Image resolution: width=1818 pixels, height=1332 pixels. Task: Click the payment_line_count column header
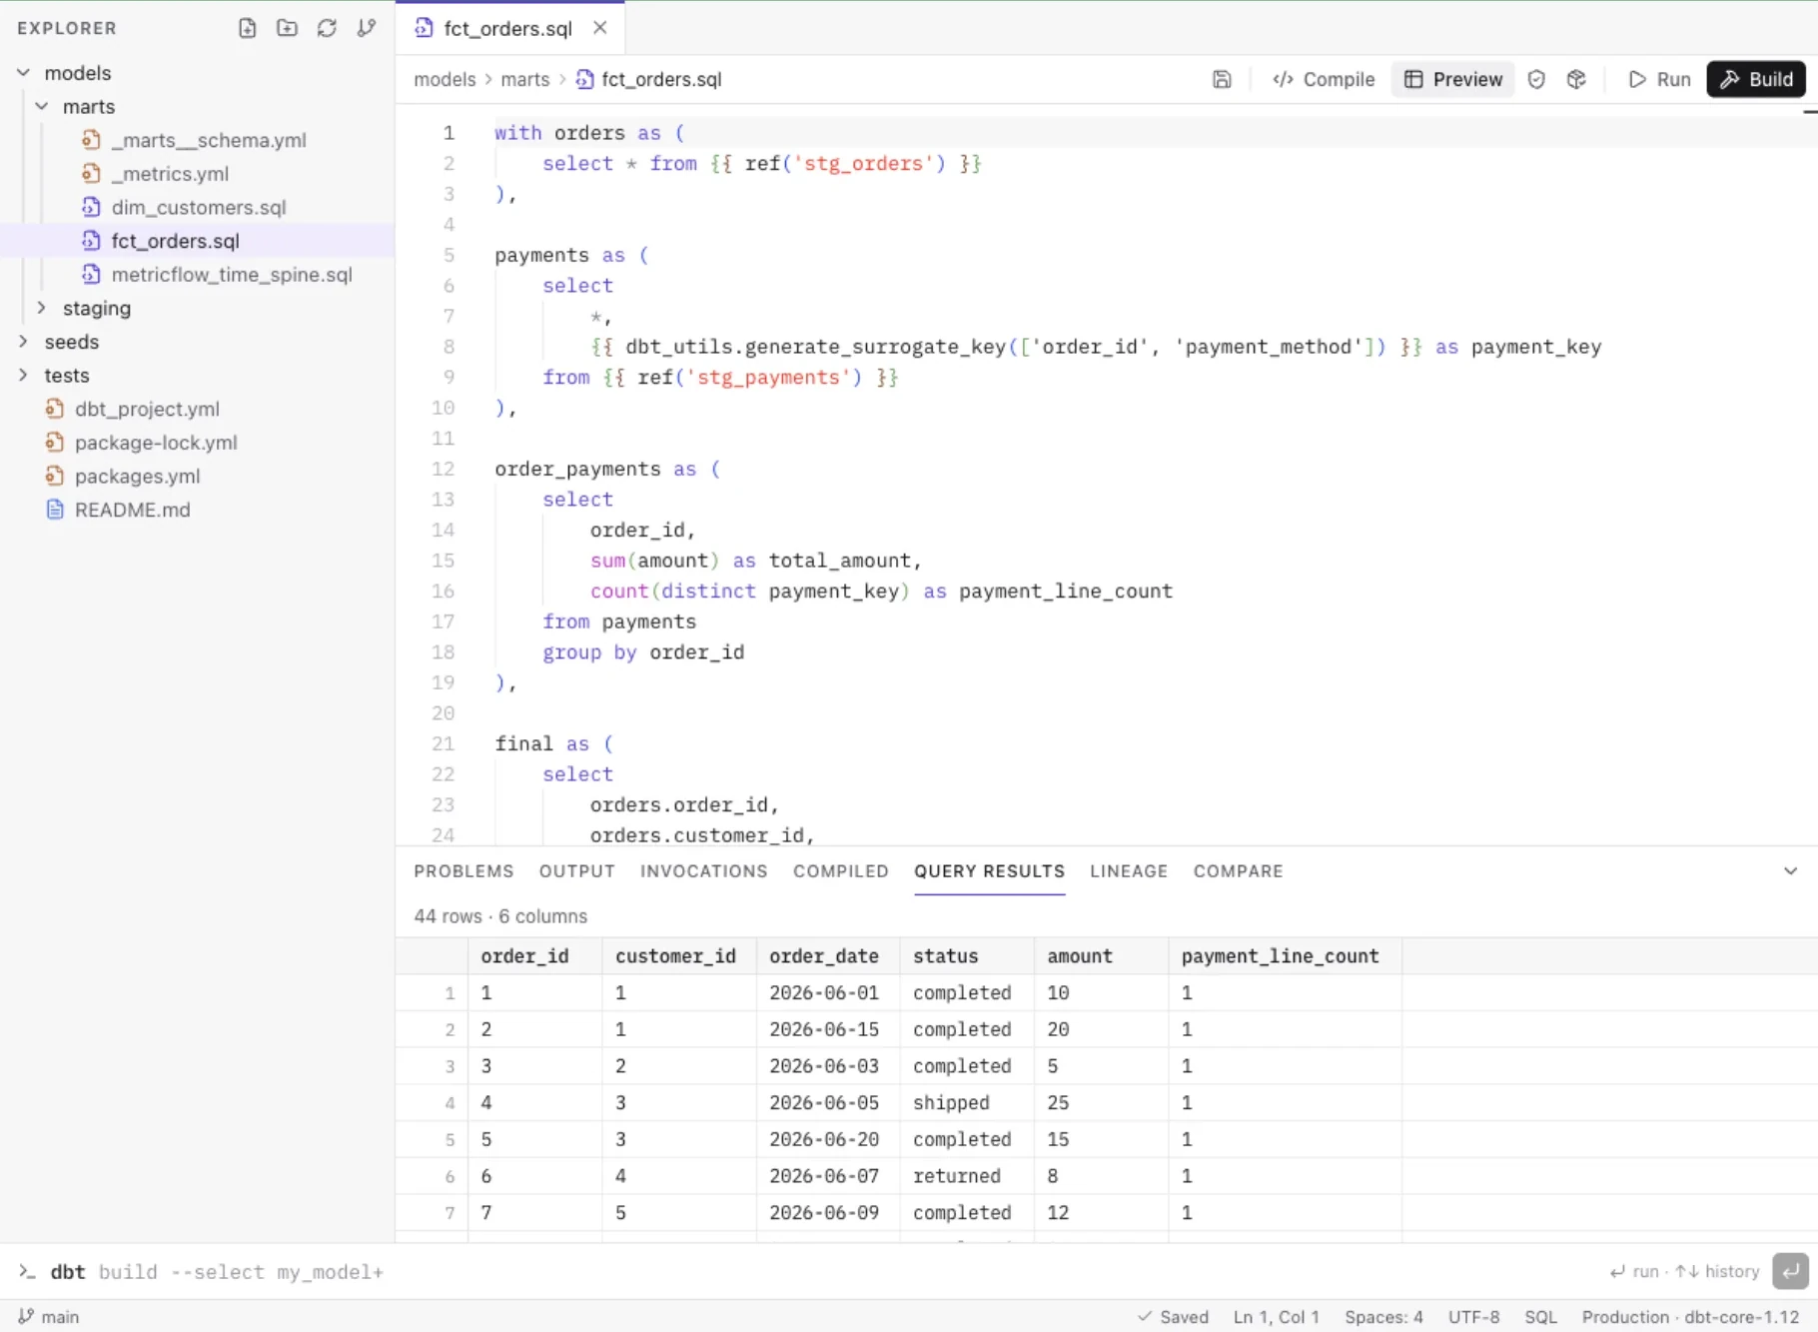pyautogui.click(x=1286, y=956)
